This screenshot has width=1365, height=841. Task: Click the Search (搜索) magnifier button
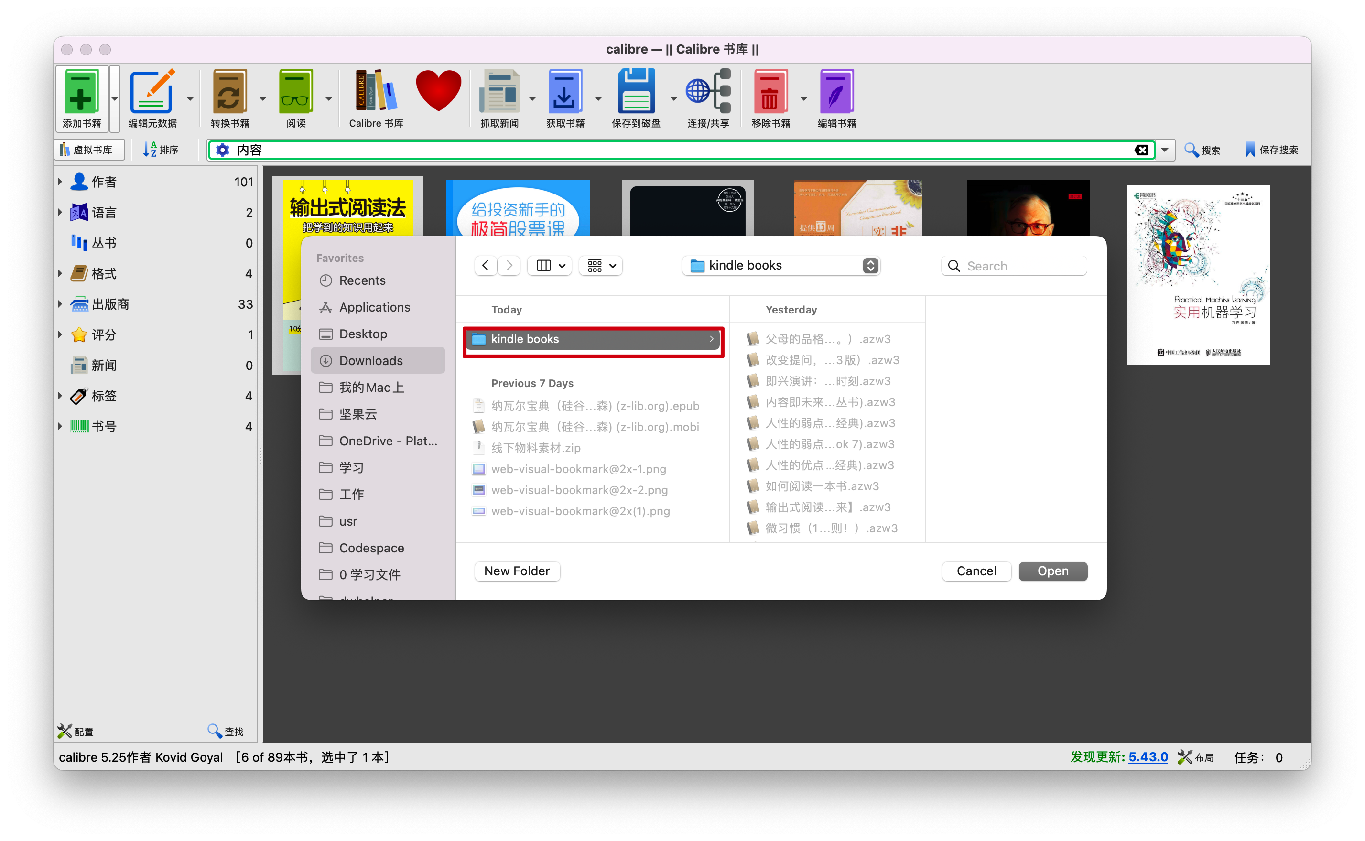(x=1202, y=150)
